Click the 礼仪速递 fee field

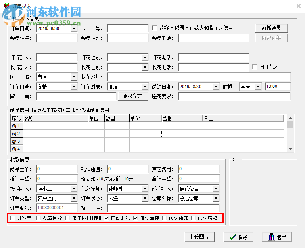128,169
